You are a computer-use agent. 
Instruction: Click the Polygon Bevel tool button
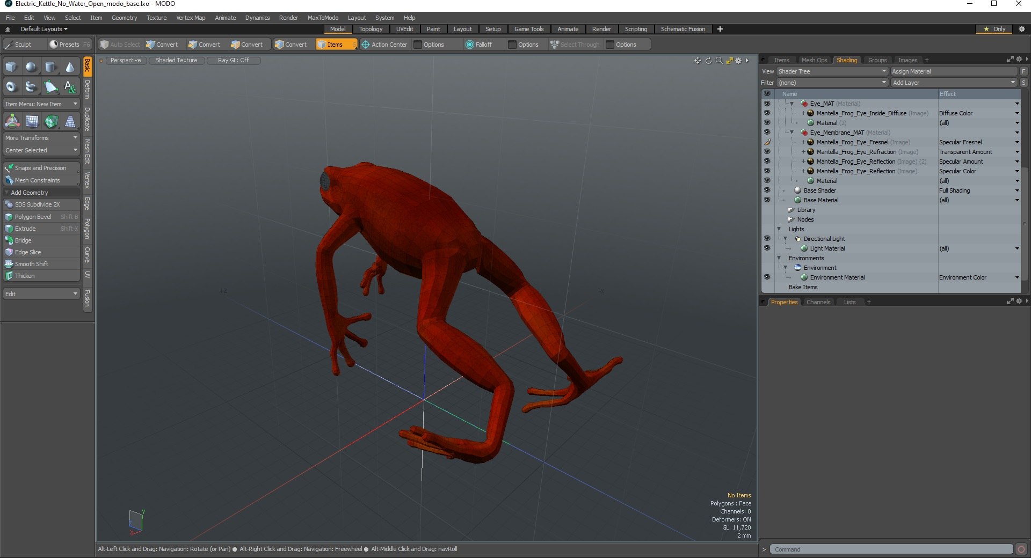(x=41, y=217)
